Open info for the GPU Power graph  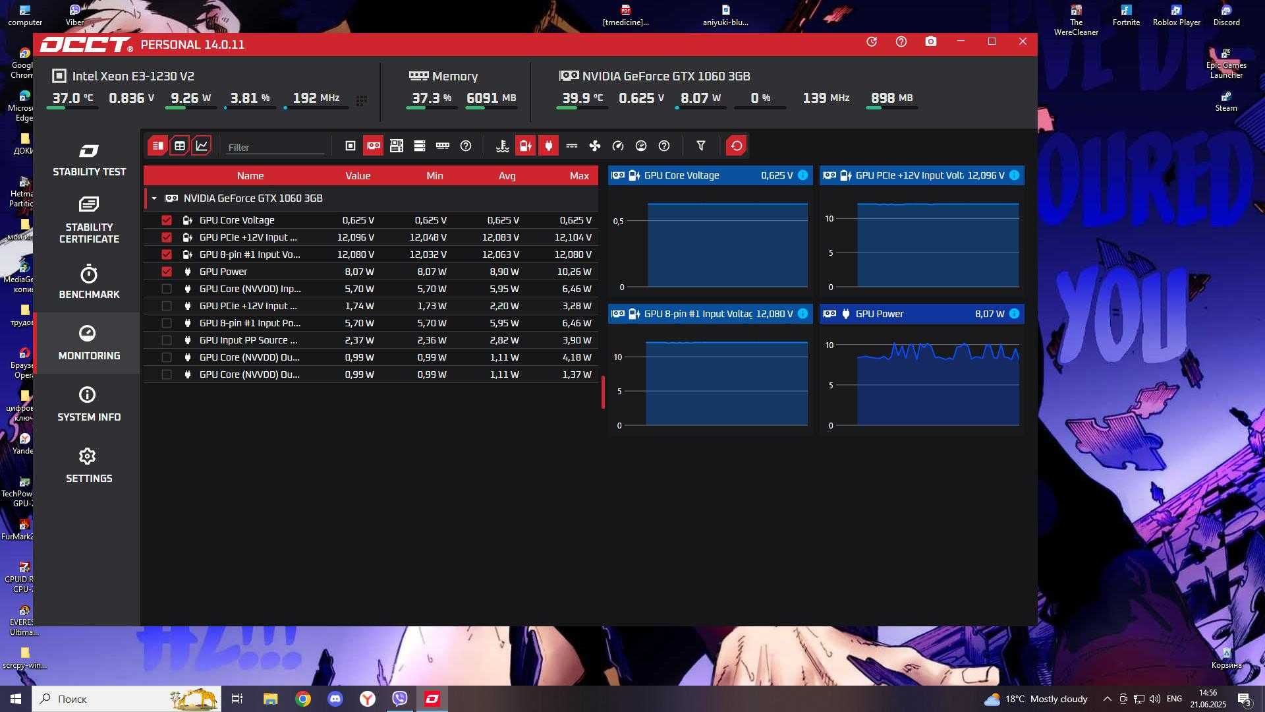tap(1015, 314)
